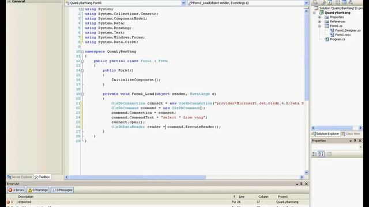Toggle auto-hide pin on Error List panel
This screenshot has height=207, width=369.
tap(302, 184)
